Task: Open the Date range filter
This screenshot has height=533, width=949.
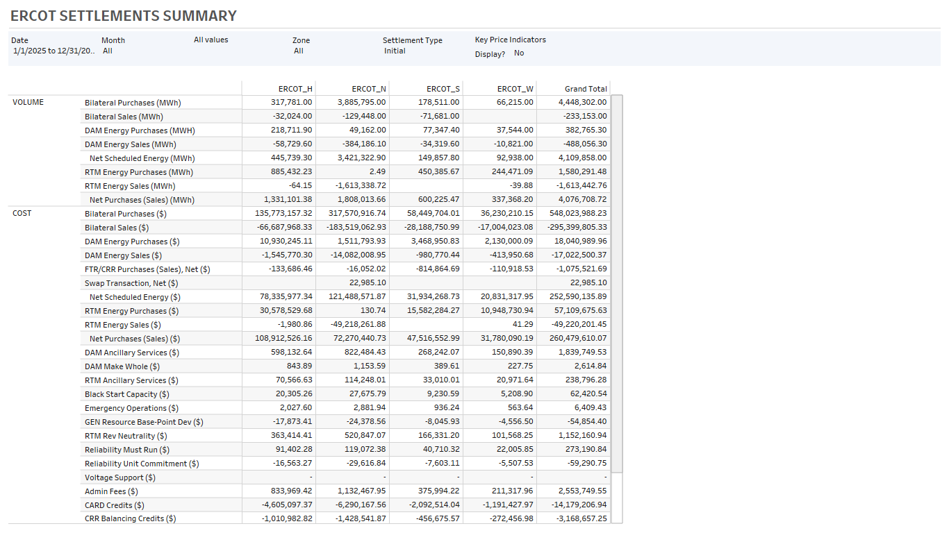Action: pos(52,51)
